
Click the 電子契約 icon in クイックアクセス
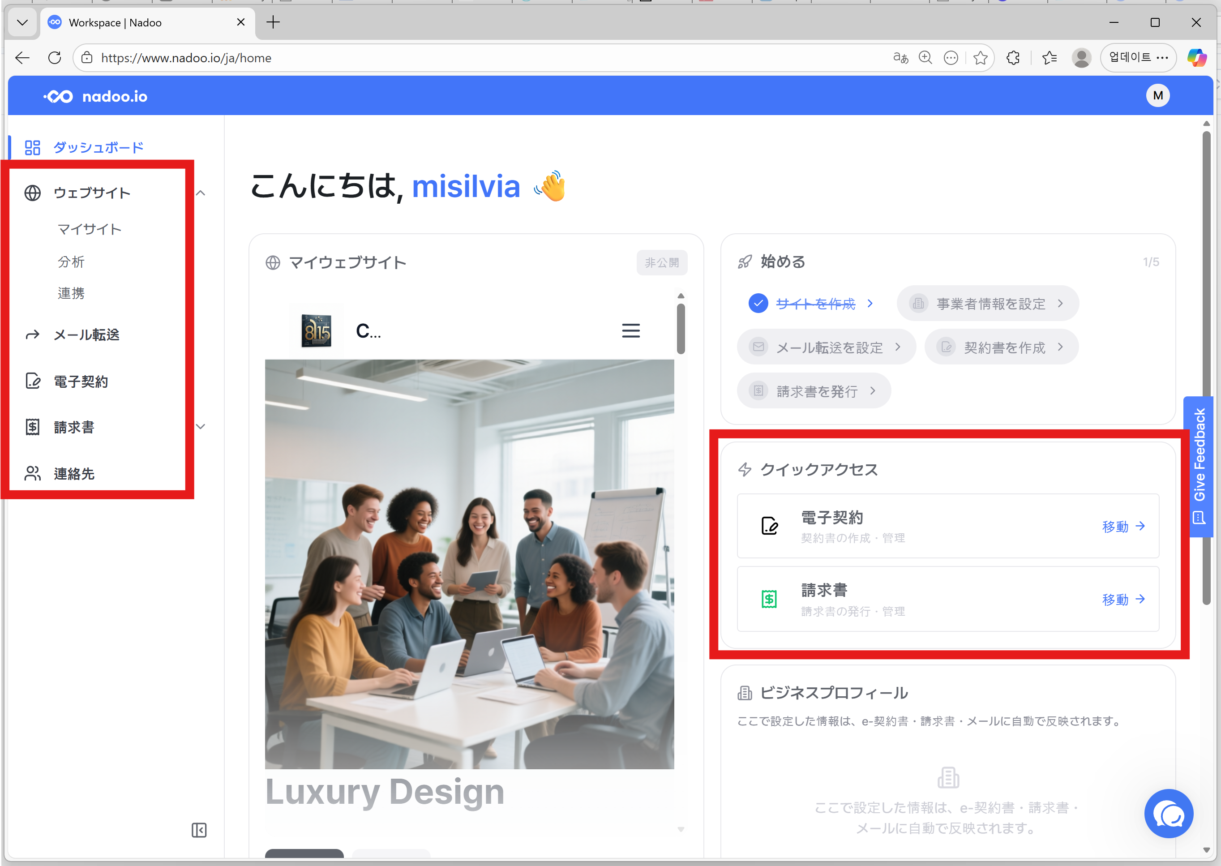[x=769, y=526]
